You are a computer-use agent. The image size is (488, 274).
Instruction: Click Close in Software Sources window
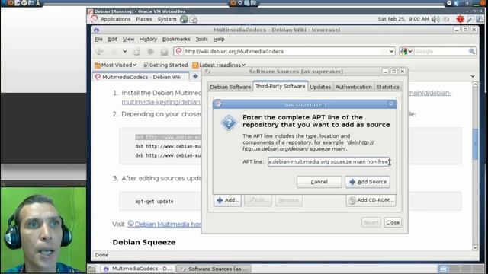pos(393,223)
